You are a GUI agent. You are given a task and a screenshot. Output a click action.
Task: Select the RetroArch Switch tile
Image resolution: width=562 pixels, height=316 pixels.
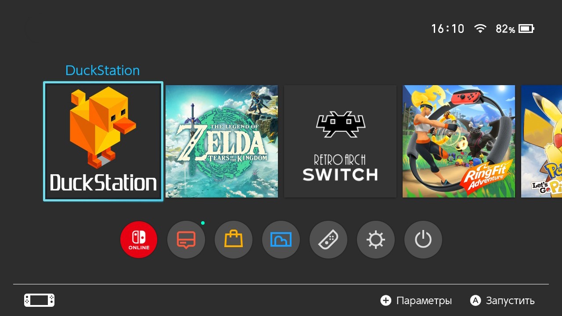click(340, 141)
